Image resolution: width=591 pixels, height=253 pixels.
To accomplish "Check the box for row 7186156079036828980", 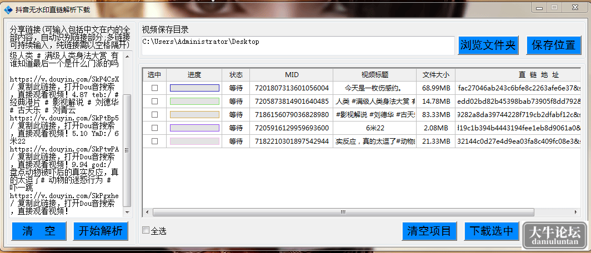I will click(154, 114).
